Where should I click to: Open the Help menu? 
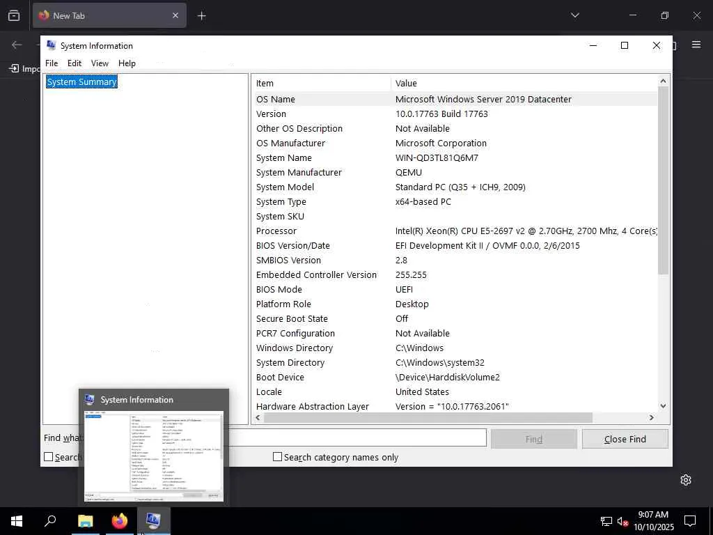click(x=127, y=63)
